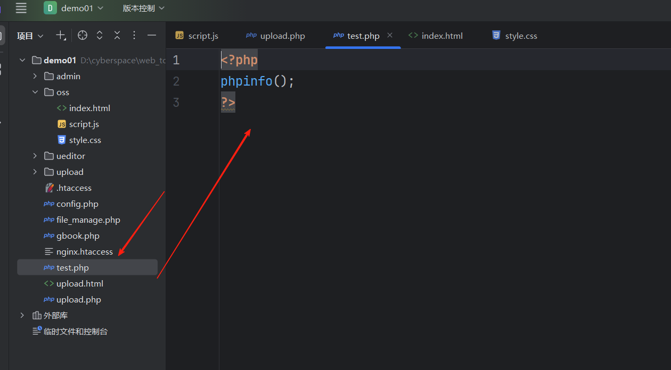Click the <?php opening tag
Screen dimensions: 671x370
pos(239,60)
